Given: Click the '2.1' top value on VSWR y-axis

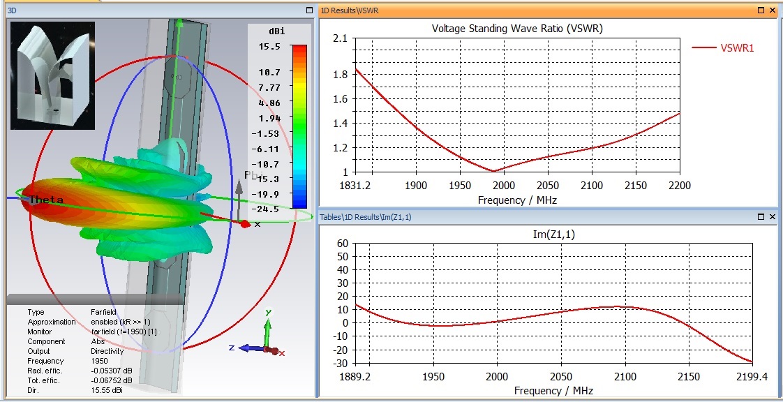Looking at the screenshot, I should click(340, 38).
